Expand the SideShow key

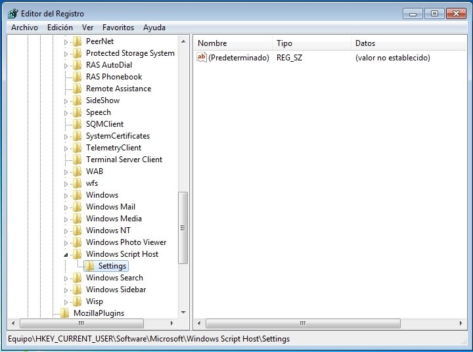66,101
